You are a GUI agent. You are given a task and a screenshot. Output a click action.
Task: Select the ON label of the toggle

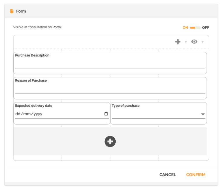(185, 28)
